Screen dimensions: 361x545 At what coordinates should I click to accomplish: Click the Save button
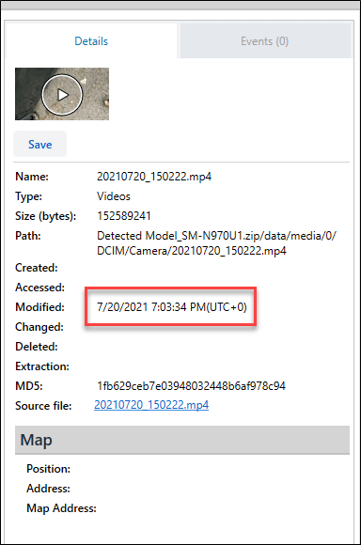tap(40, 145)
